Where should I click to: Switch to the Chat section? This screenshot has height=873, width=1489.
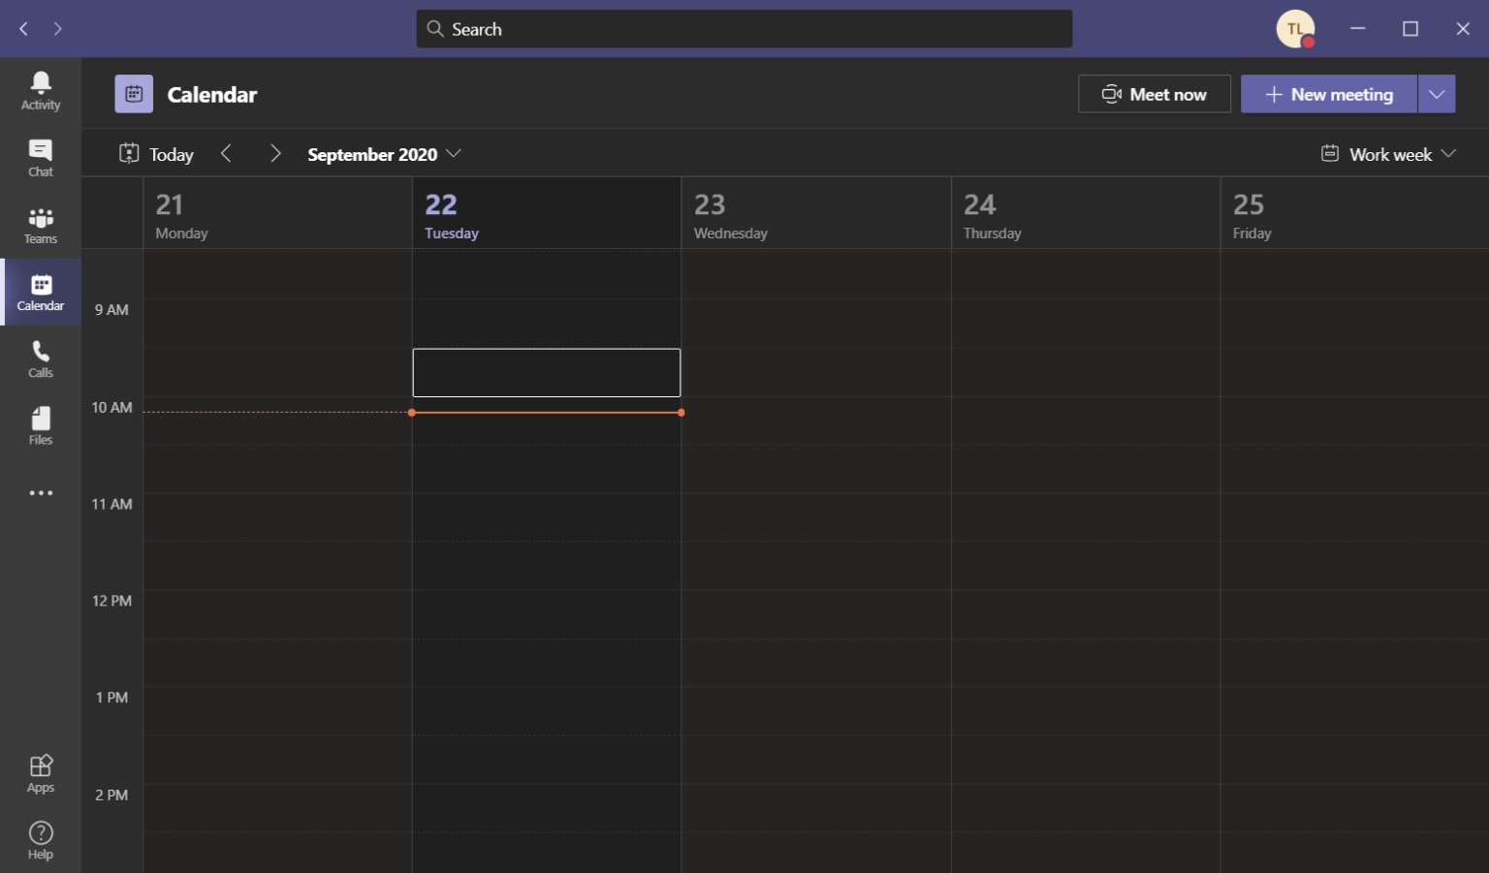[x=40, y=156]
